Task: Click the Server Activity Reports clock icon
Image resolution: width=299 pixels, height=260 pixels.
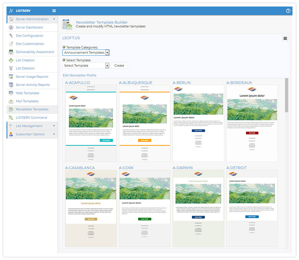Action: click(11, 85)
